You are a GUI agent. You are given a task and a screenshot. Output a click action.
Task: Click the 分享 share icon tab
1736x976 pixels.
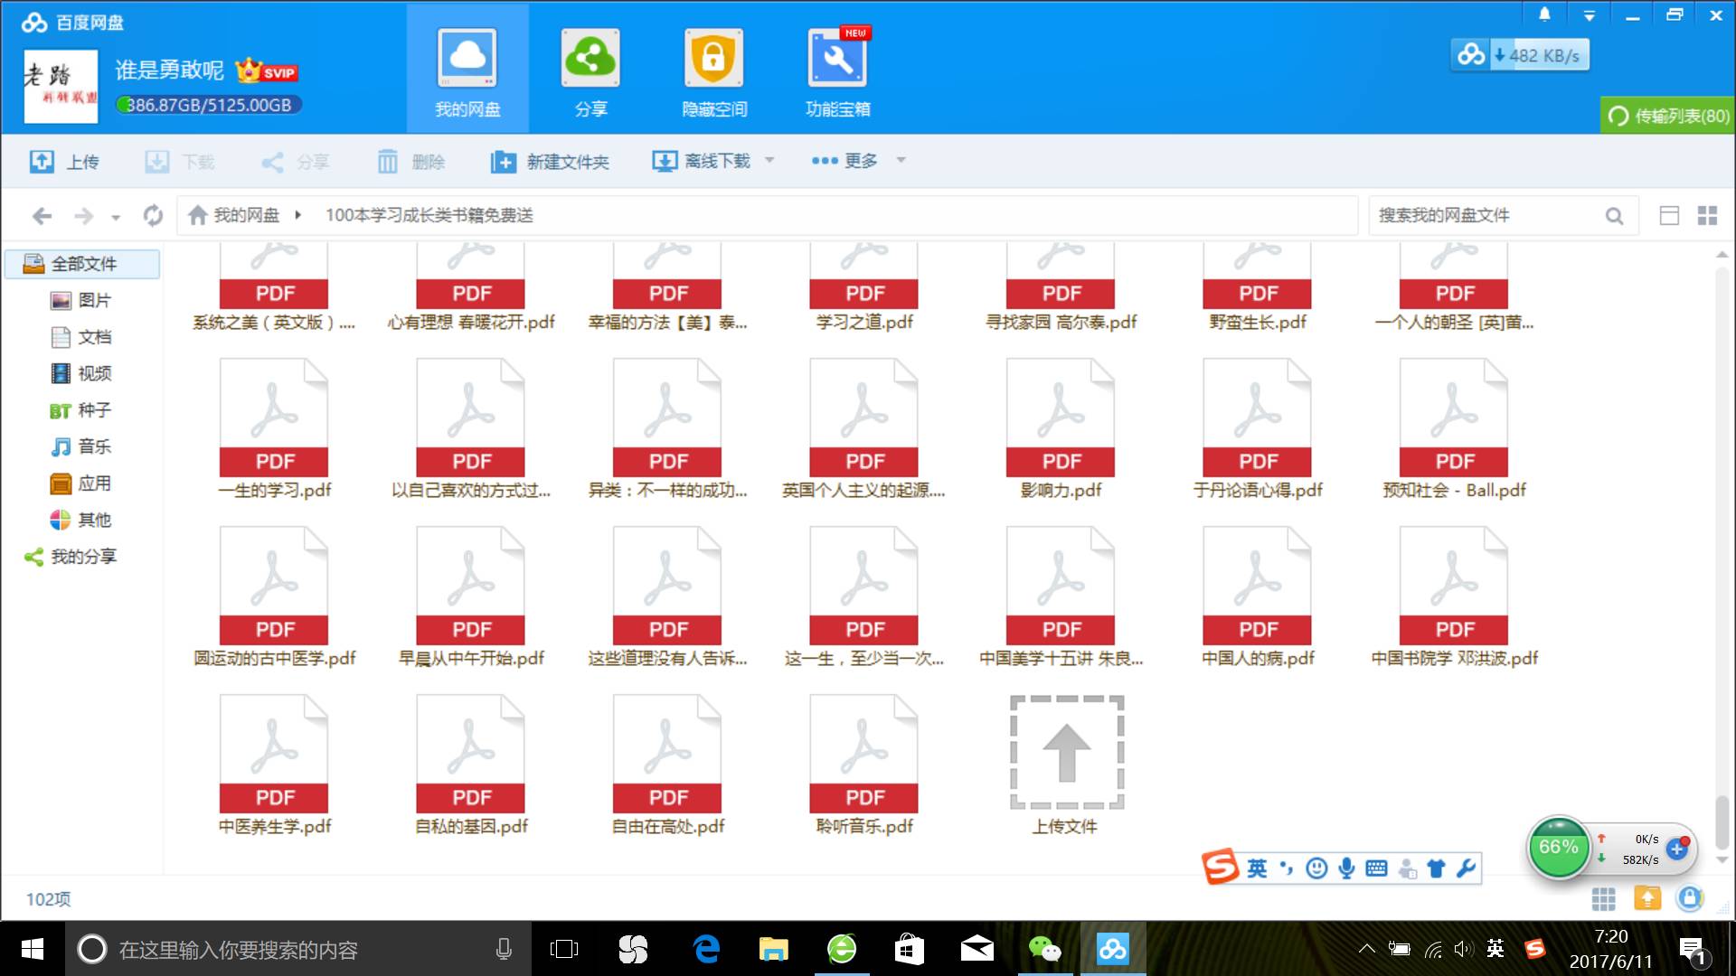pos(590,59)
